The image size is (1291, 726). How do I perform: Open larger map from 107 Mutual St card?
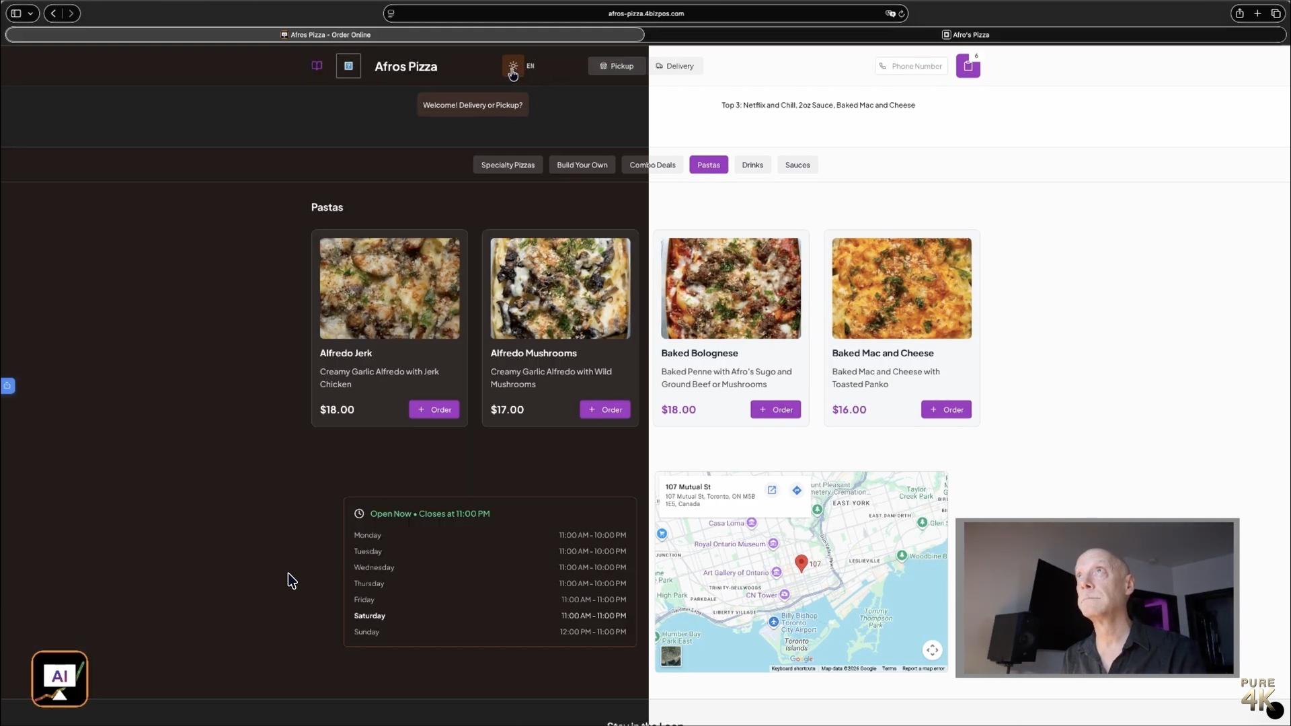[772, 490]
